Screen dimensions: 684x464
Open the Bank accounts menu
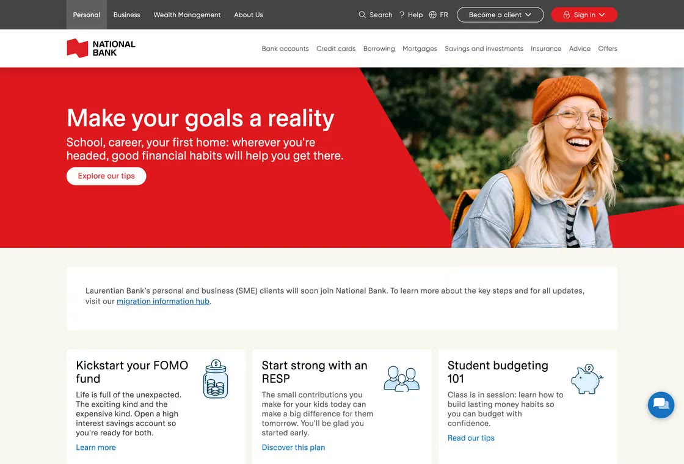[285, 48]
